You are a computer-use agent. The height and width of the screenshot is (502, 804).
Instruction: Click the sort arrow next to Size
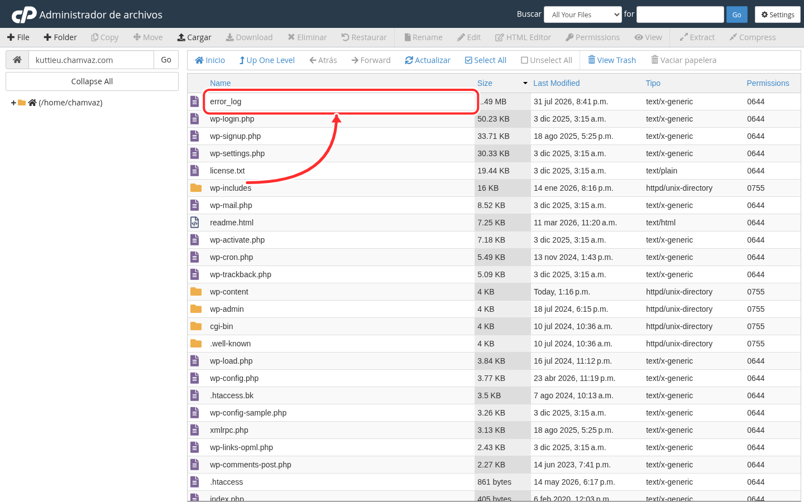coord(525,83)
